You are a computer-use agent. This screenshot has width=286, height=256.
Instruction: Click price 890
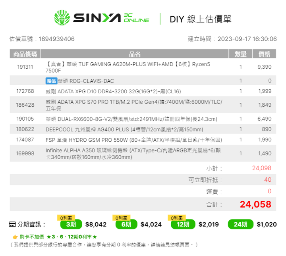(x=267, y=129)
